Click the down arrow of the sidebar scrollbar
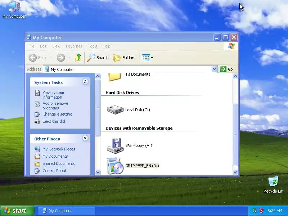 (98, 172)
